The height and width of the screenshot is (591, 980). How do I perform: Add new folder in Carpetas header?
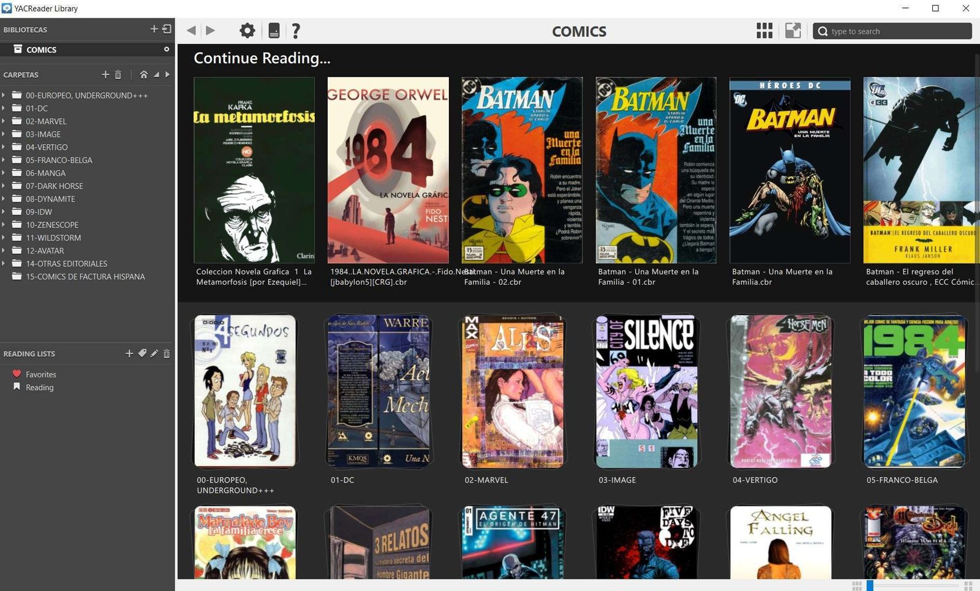105,74
